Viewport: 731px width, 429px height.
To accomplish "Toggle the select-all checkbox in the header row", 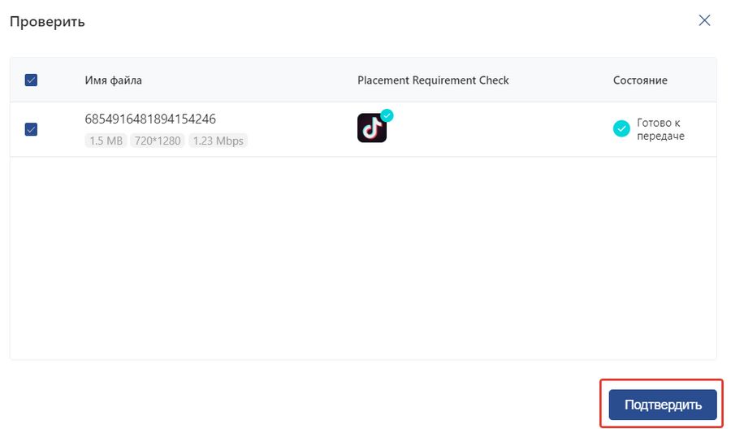I will tap(31, 80).
